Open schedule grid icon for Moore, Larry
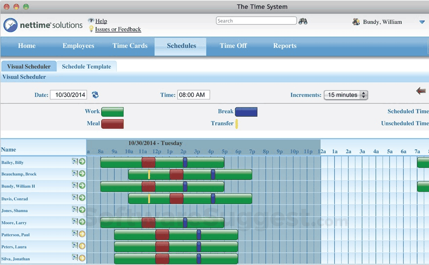This screenshot has width=429, height=265. pos(75,222)
